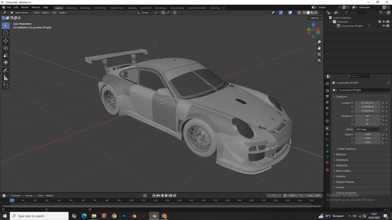The height and width of the screenshot is (220, 392).
Task: Select the Annotate tool
Action: pyautogui.click(x=5, y=70)
